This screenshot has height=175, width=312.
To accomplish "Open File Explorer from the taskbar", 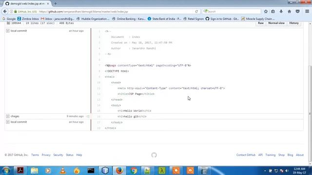I will click(x=35, y=171).
